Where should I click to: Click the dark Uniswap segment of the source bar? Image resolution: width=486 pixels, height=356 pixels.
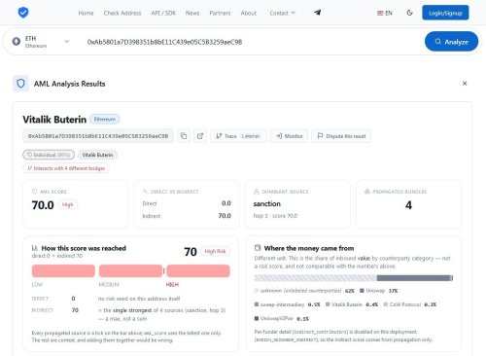click(414, 278)
